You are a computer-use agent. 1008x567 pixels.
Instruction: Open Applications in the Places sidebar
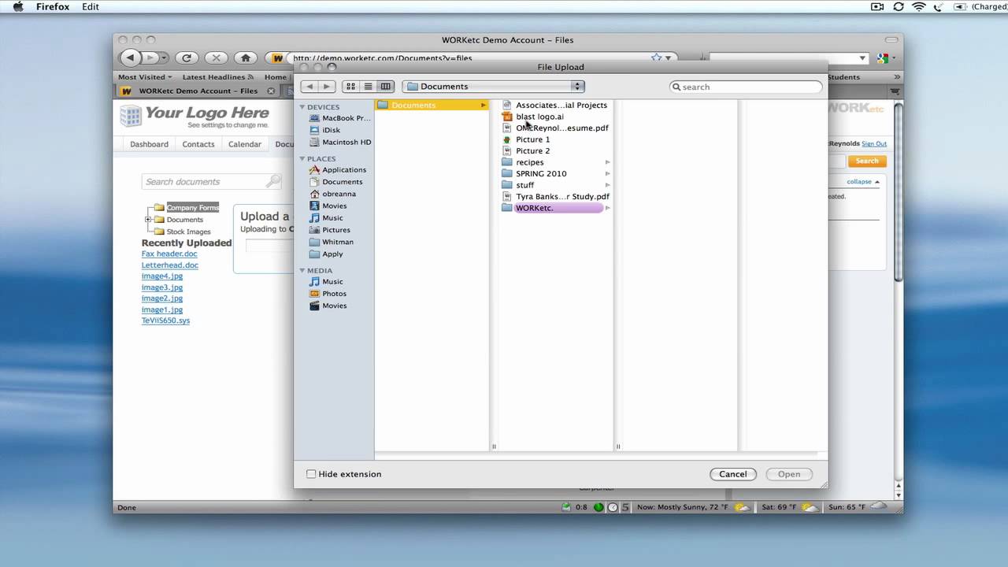[x=337, y=169]
